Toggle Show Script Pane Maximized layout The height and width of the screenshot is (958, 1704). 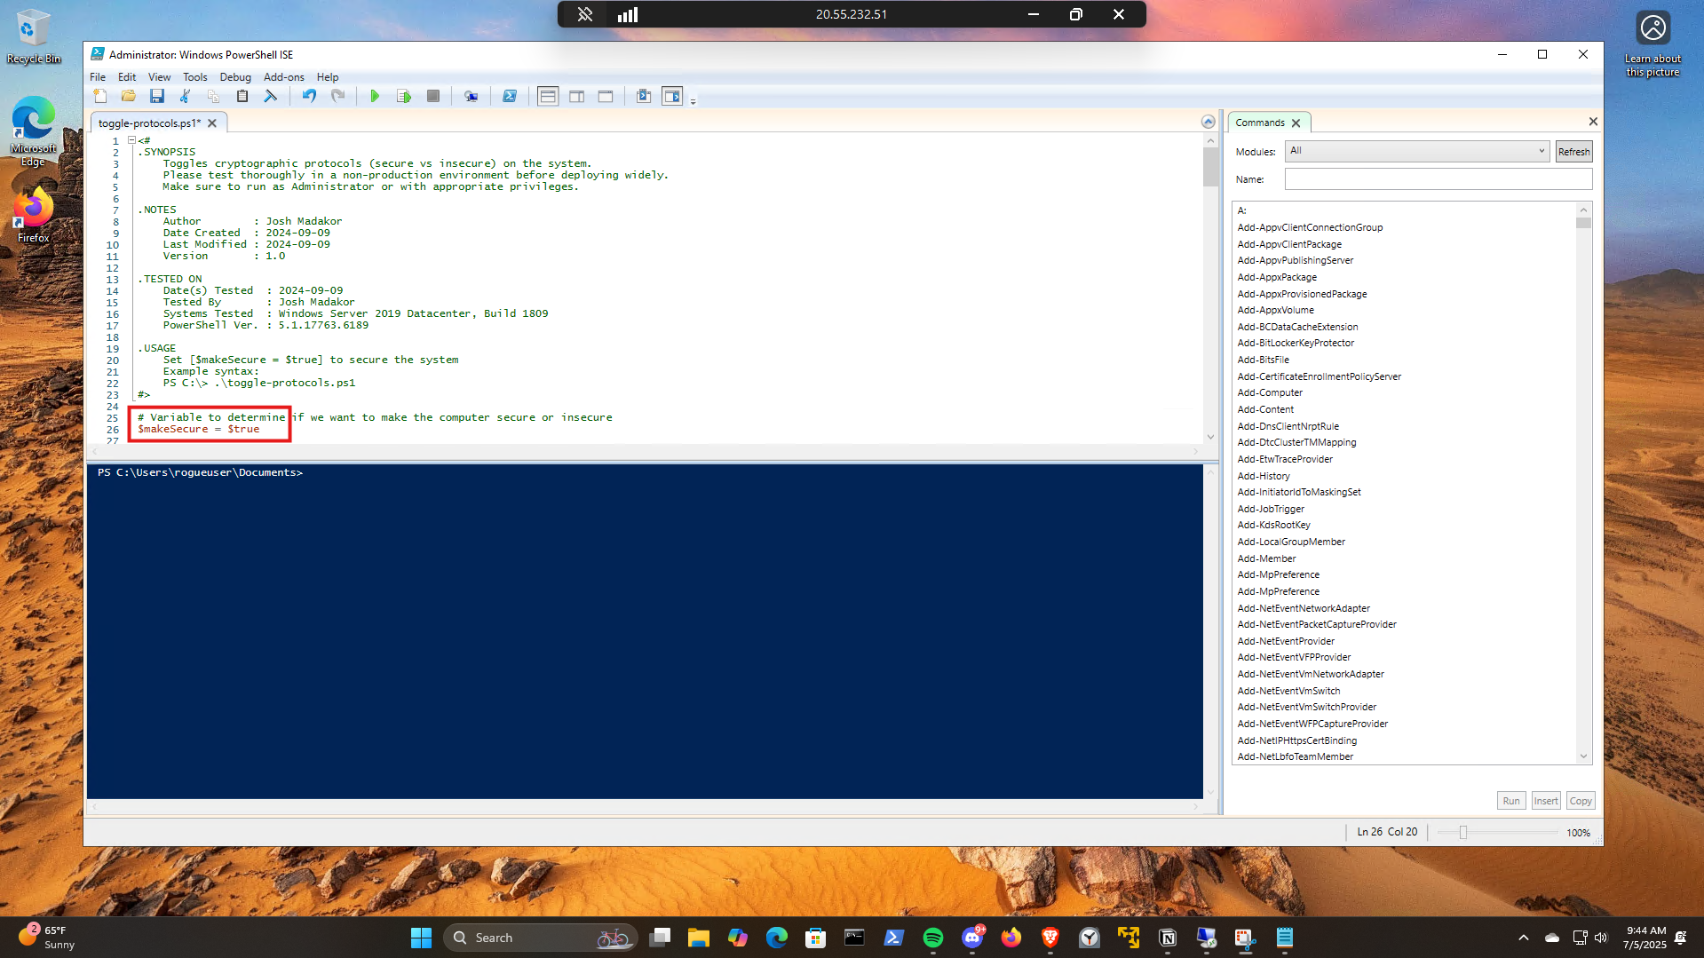606,96
